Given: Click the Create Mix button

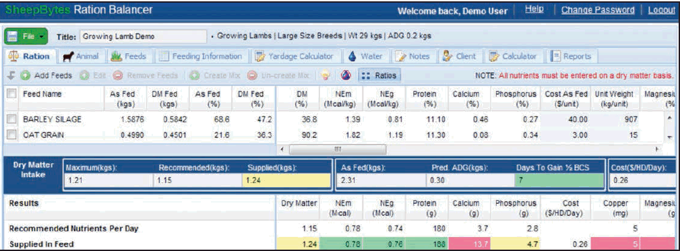Looking at the screenshot, I should click(215, 75).
